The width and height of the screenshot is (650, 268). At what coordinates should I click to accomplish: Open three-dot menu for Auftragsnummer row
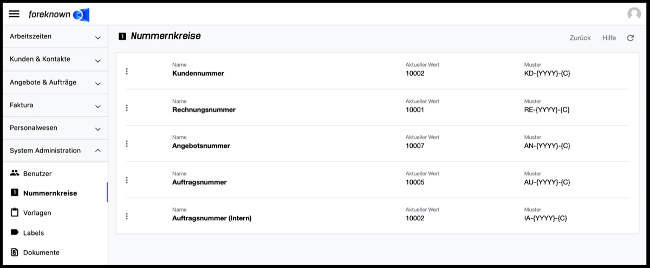click(x=127, y=180)
